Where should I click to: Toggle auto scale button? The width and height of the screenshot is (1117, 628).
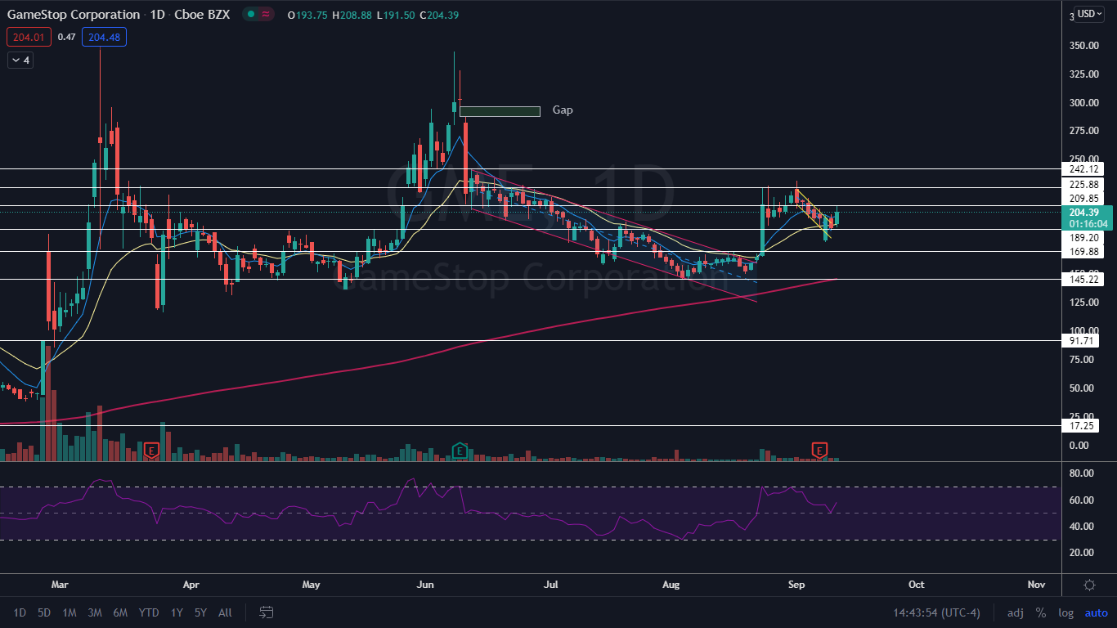pyautogui.click(x=1096, y=612)
